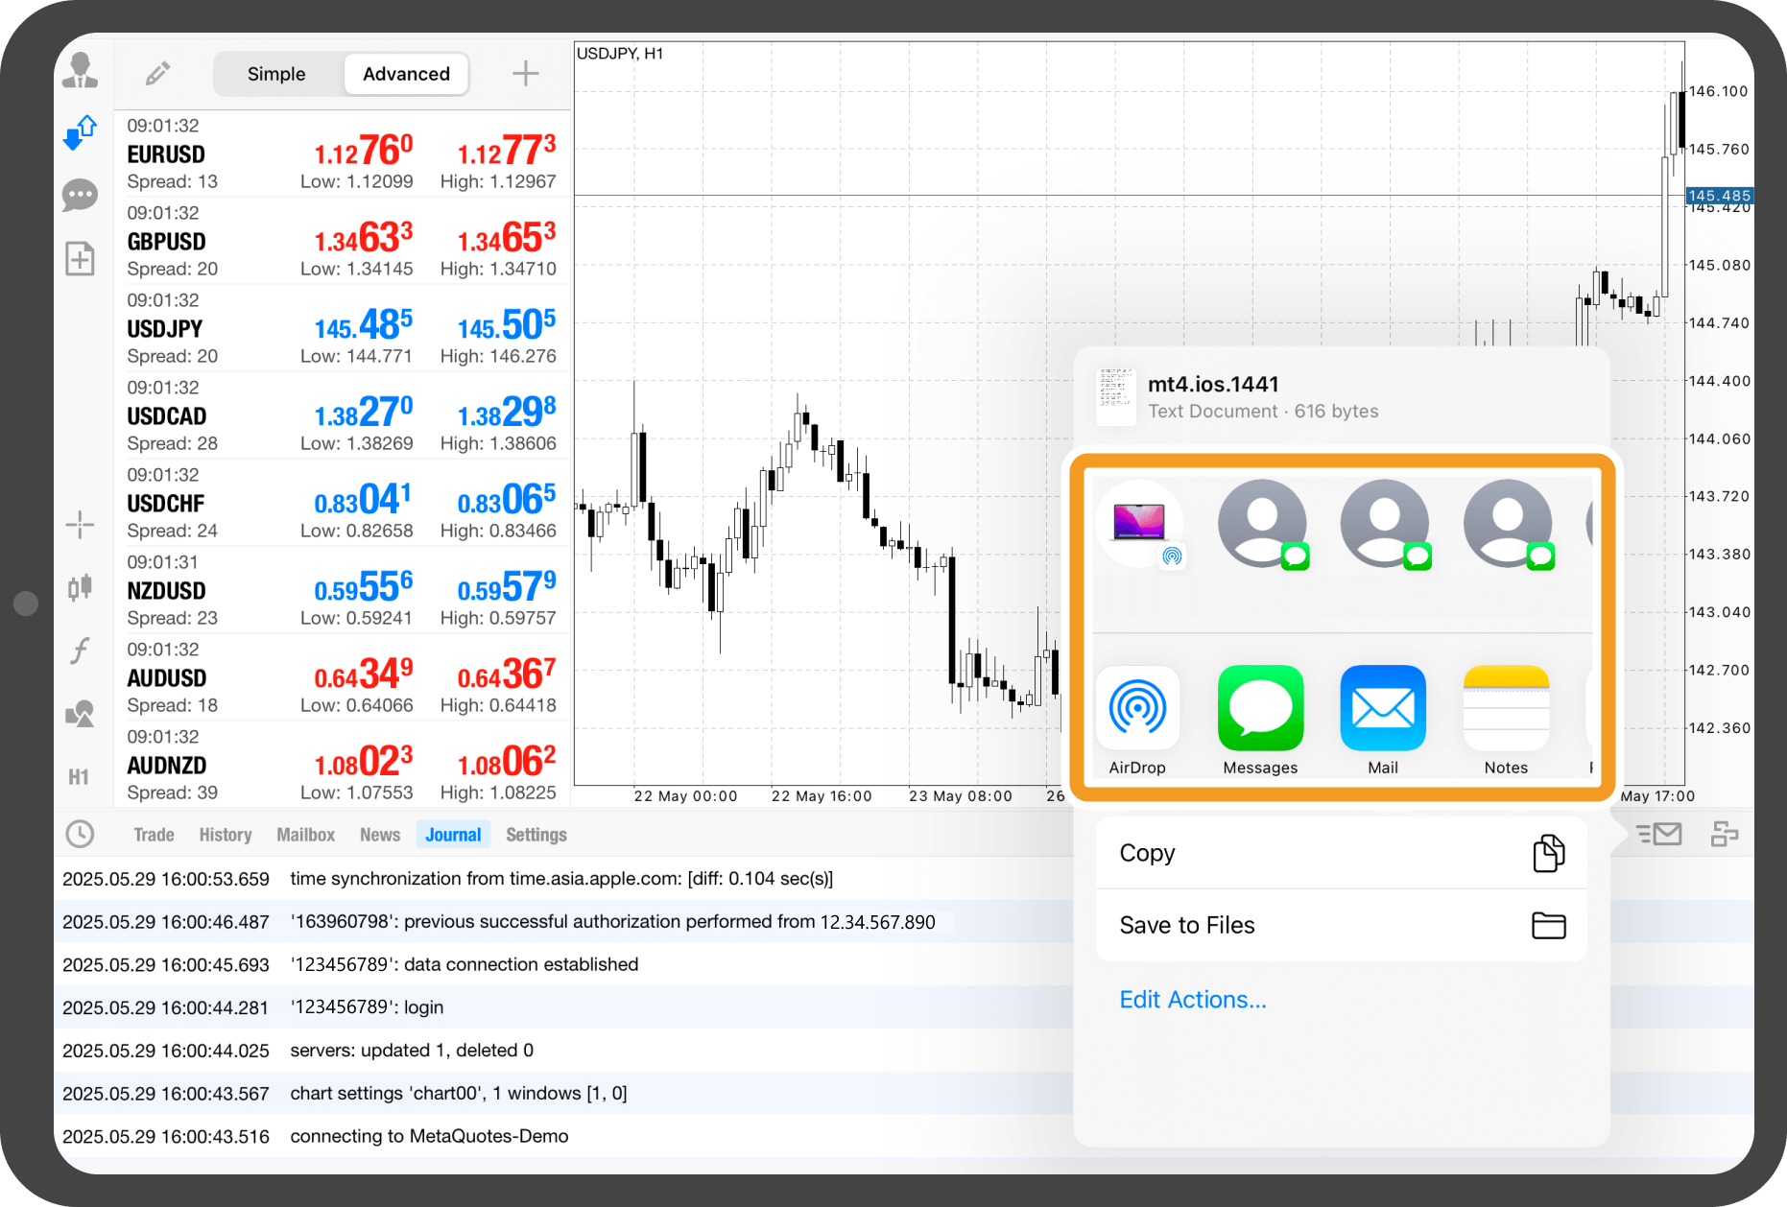The height and width of the screenshot is (1207, 1787).
Task: Open the H1 timeframe selector
Action: (80, 777)
